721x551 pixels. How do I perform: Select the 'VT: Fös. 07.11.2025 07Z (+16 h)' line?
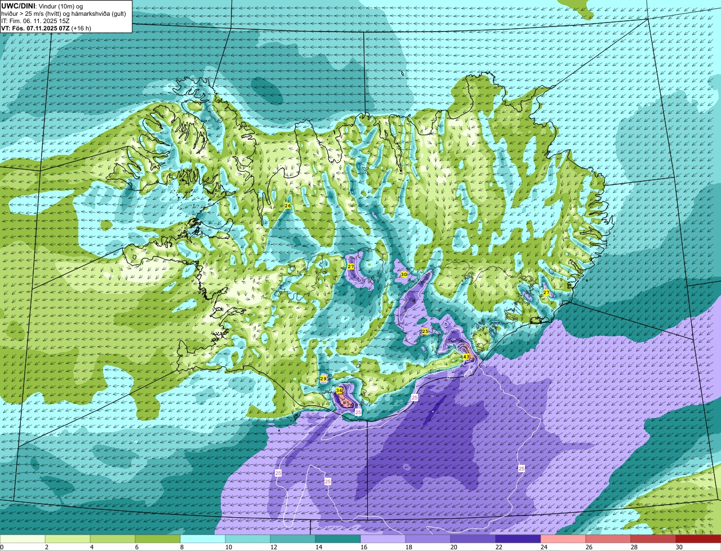tap(46, 28)
